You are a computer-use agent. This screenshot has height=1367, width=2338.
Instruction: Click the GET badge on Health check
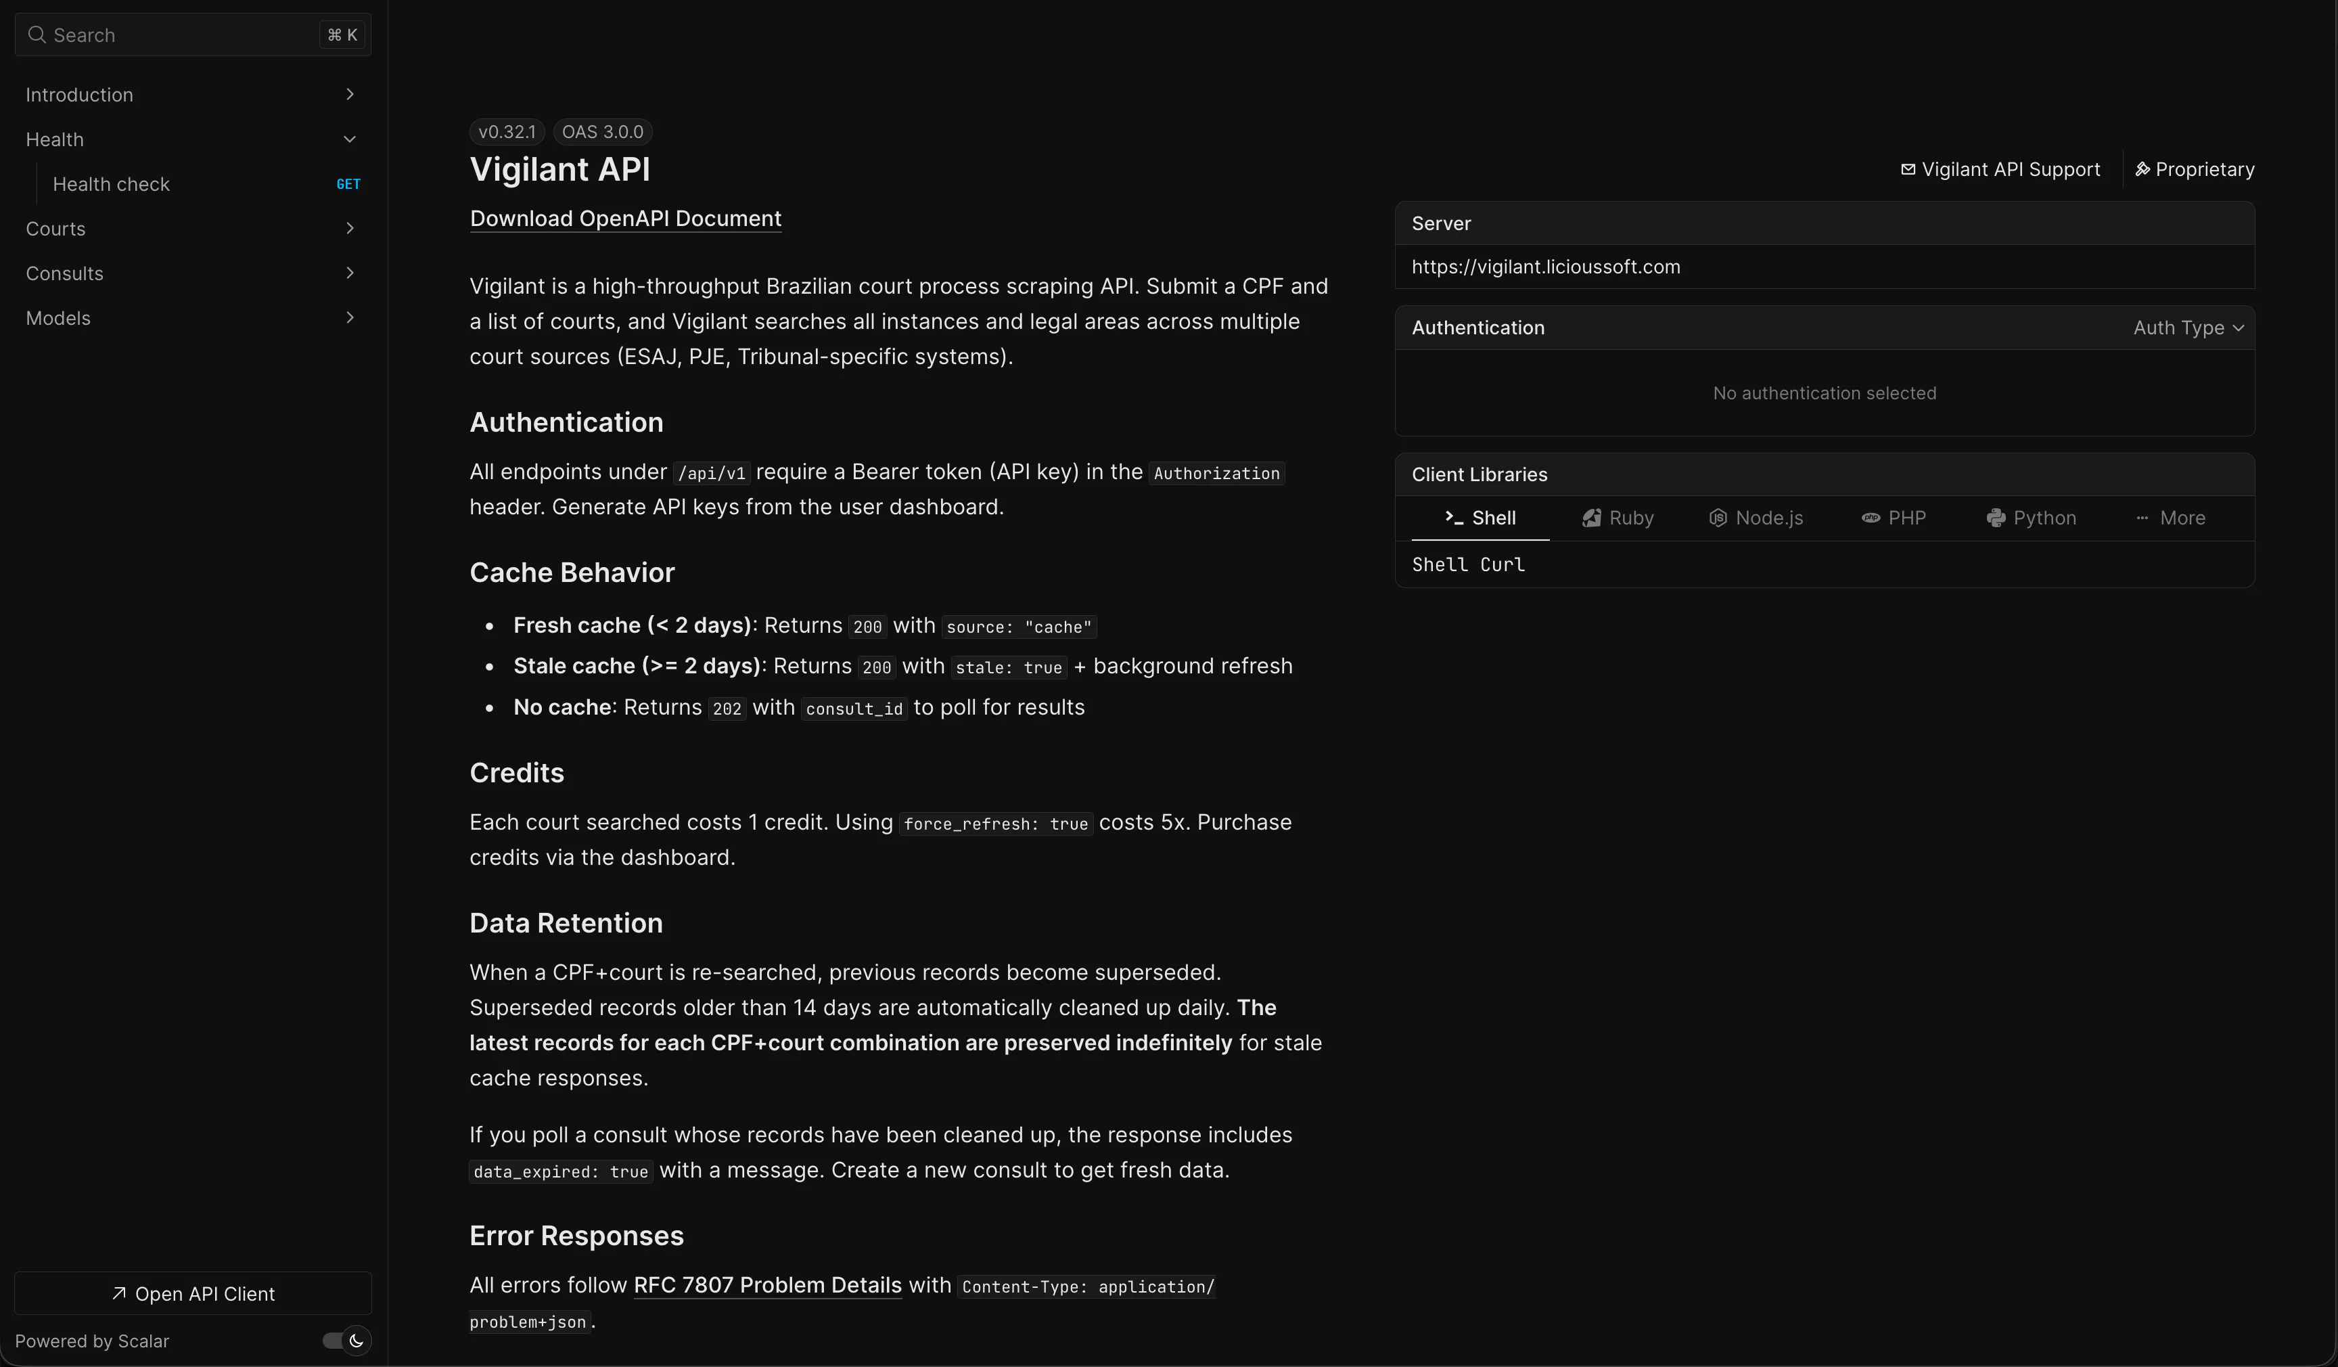pos(348,185)
